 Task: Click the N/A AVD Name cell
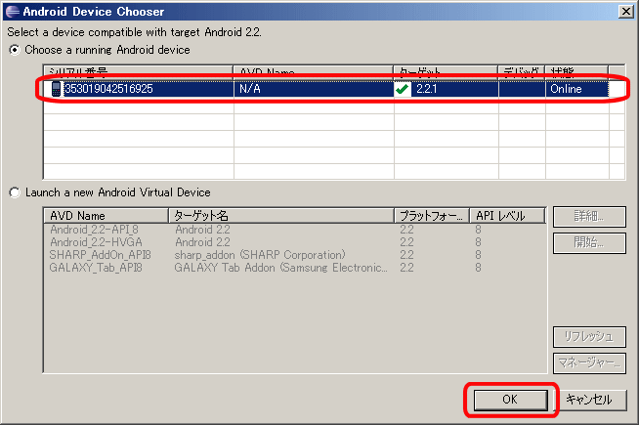(314, 89)
